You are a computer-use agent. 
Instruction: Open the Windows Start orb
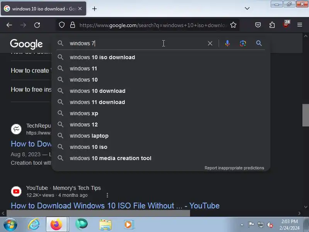click(10, 225)
